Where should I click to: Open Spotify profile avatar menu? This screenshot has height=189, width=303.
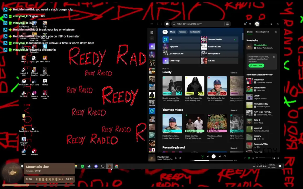pos(257,24)
